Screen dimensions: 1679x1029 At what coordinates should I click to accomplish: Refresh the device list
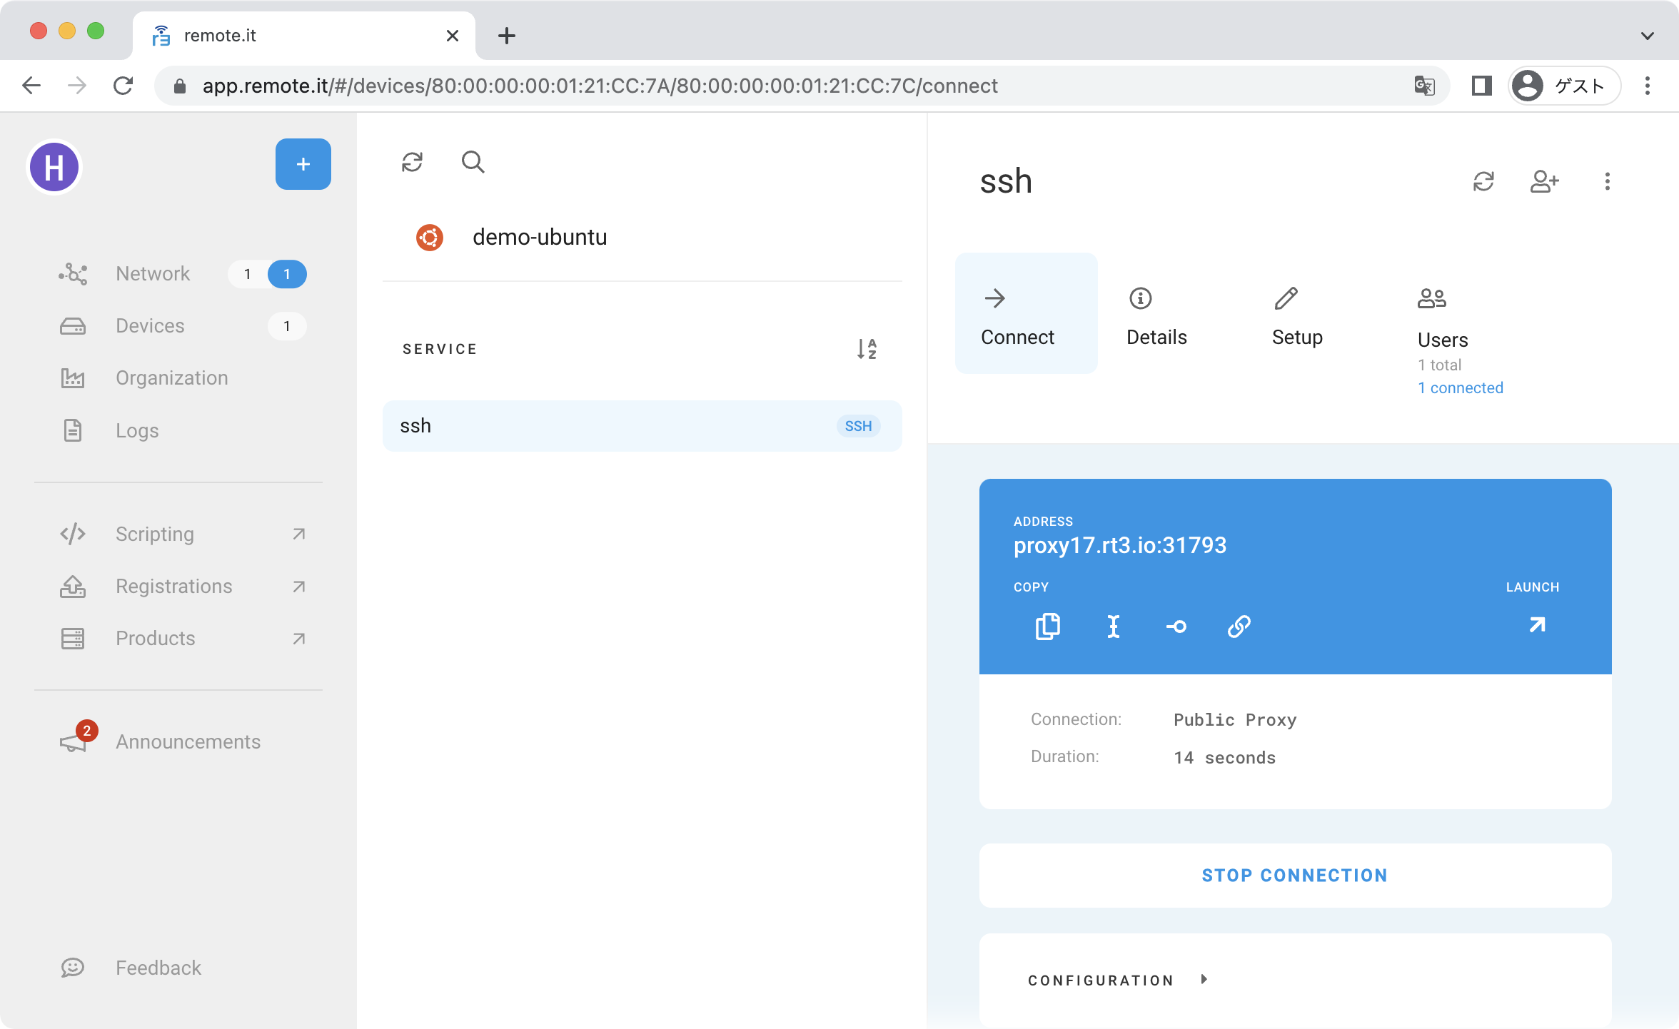click(413, 162)
